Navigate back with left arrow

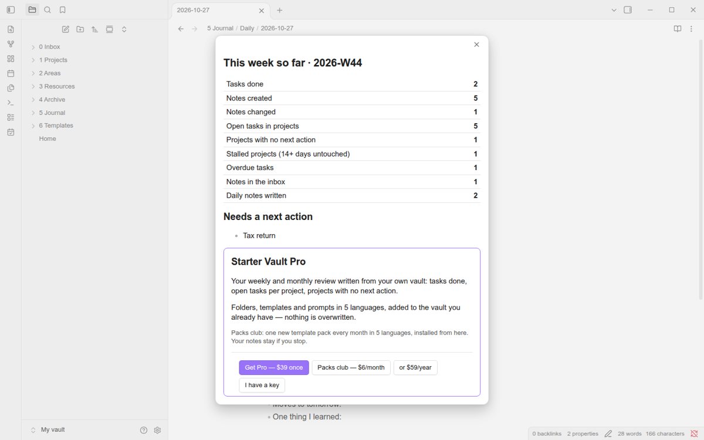[181, 28]
